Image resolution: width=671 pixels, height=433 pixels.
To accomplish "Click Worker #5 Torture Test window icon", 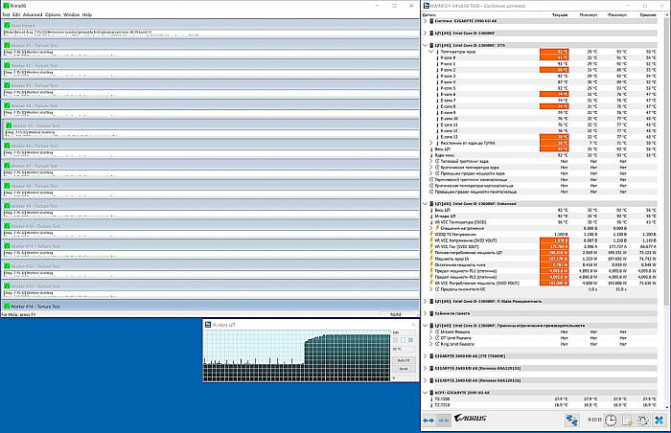I will [x=9, y=125].
